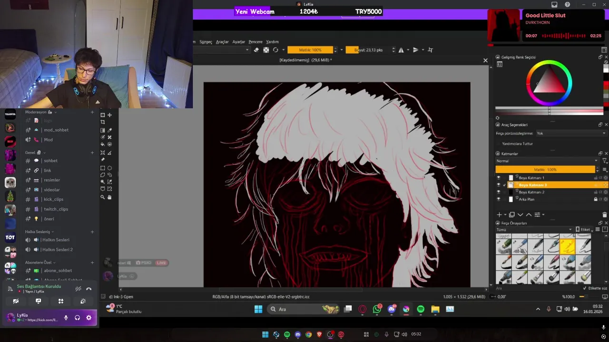
Task: Click the reload brush preset icon
Action: (275, 50)
